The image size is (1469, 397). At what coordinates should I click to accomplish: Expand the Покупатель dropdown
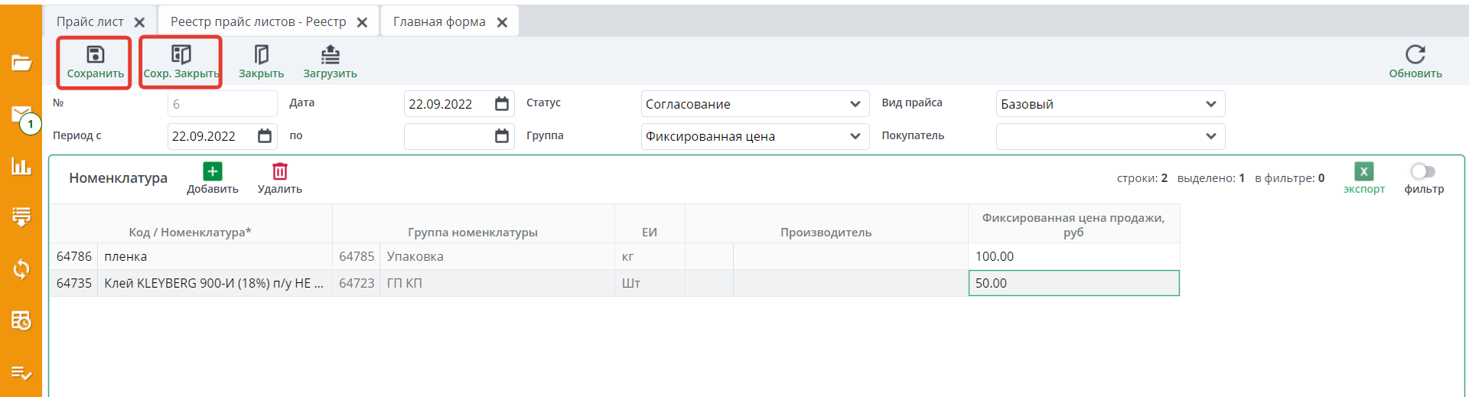pyautogui.click(x=1210, y=136)
